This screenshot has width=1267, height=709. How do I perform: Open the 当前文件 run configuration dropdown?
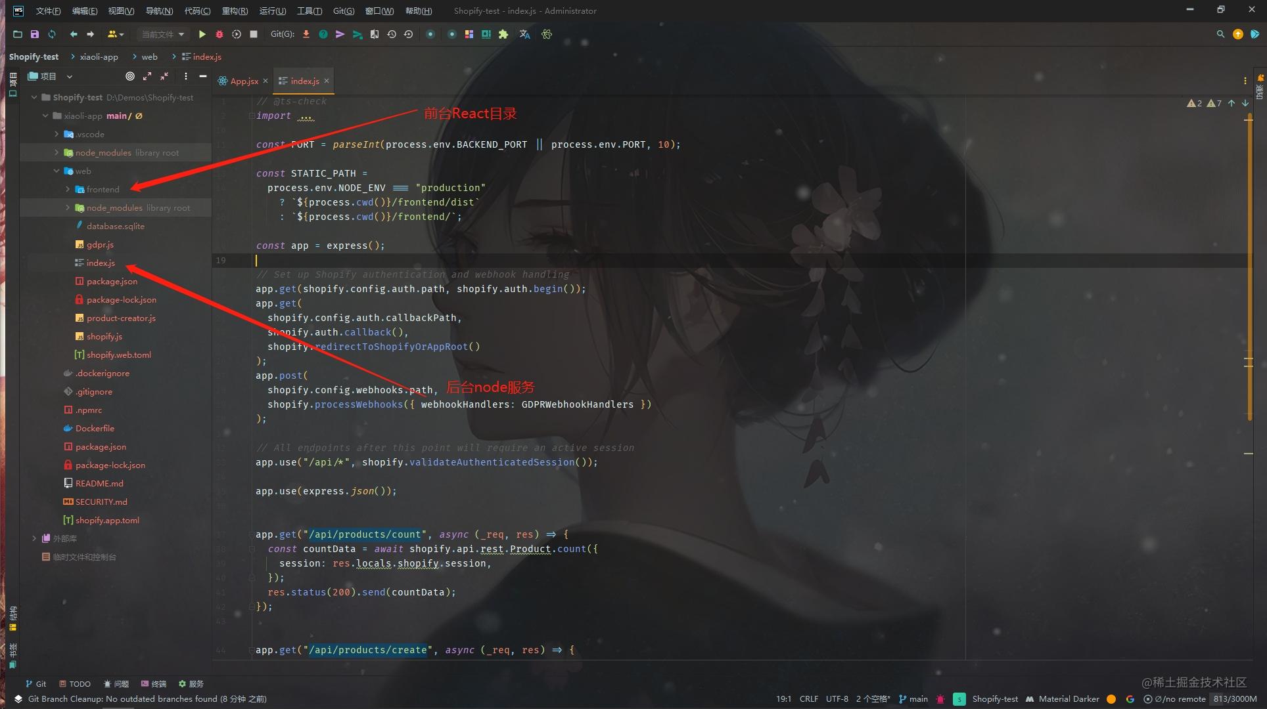coord(163,34)
